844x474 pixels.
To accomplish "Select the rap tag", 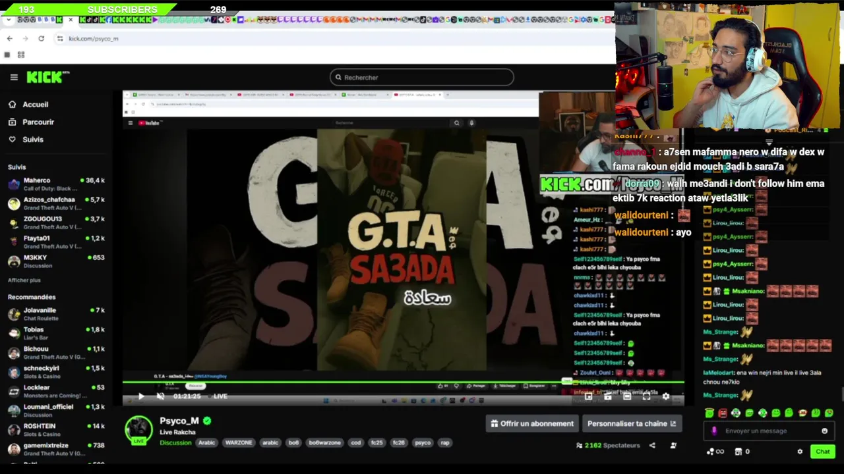I will (x=445, y=442).
